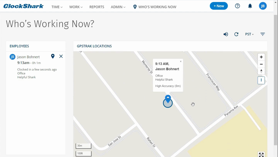The height and width of the screenshot is (157, 278).
Task: Open the WORK menu
Action: pos(76,7)
